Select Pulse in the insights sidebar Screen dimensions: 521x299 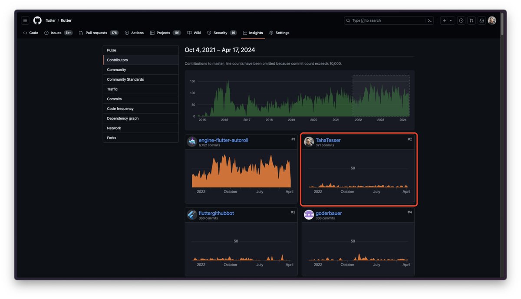(x=141, y=50)
